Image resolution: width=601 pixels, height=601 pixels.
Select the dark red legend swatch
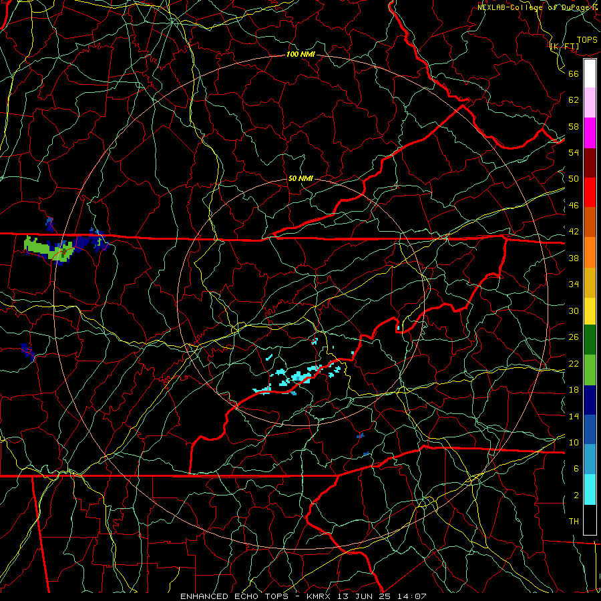[590, 162]
